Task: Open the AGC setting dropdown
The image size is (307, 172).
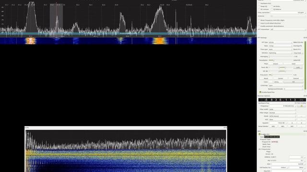Action: (283, 119)
